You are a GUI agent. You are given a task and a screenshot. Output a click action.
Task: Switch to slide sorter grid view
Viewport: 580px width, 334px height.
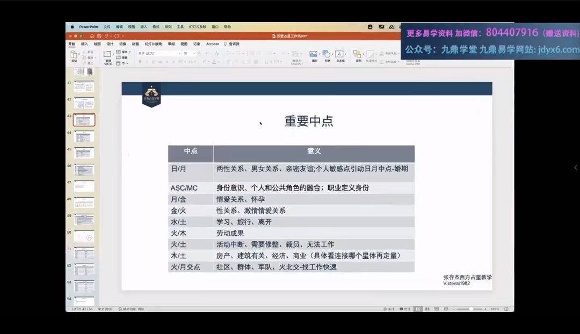[x=428, y=309]
